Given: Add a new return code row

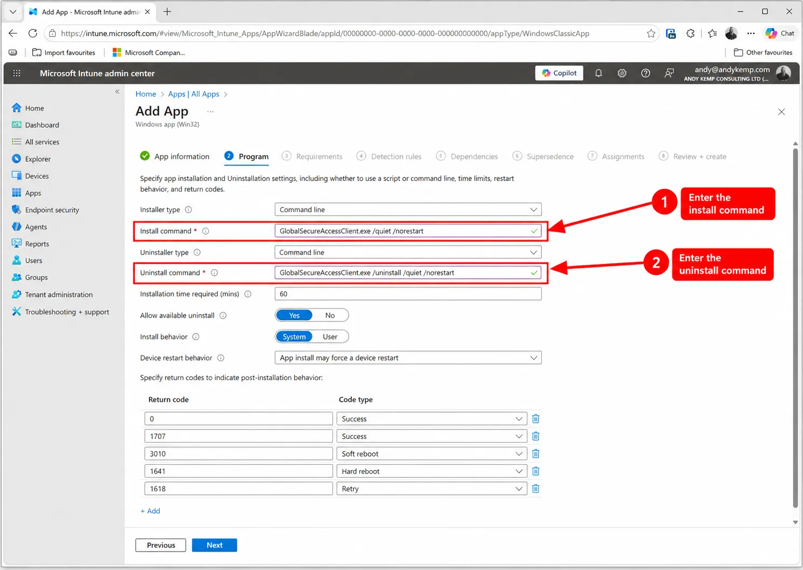Looking at the screenshot, I should (x=151, y=511).
